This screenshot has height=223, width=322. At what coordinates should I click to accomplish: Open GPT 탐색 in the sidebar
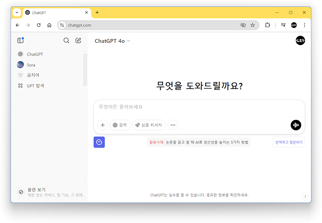31,86
